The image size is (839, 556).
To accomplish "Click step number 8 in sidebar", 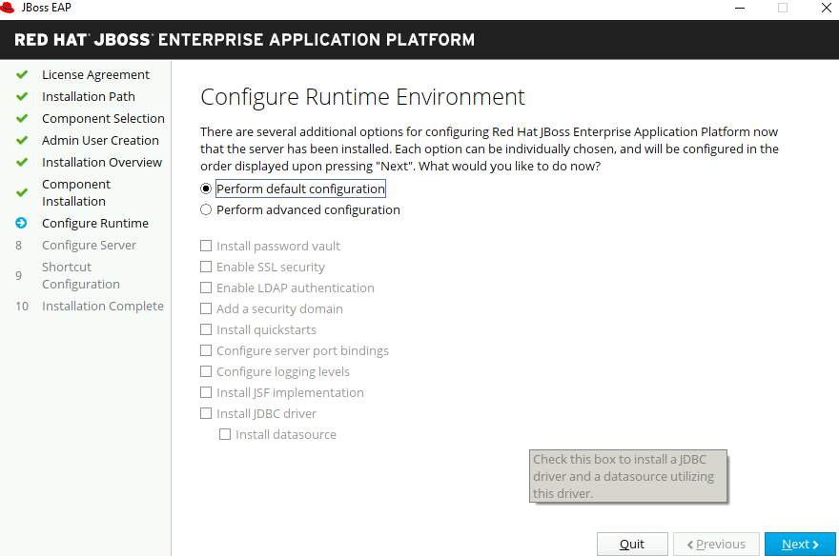I will click(x=19, y=245).
